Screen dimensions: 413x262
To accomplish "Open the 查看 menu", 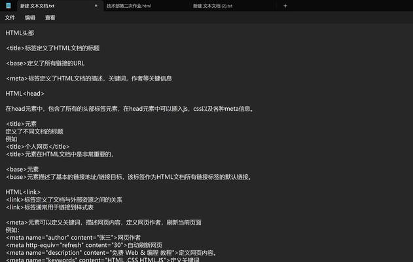I will [x=50, y=18].
